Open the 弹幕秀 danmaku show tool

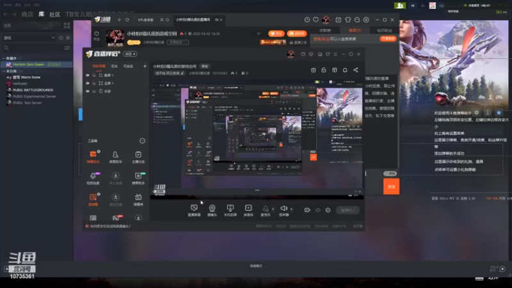pyautogui.click(x=138, y=199)
